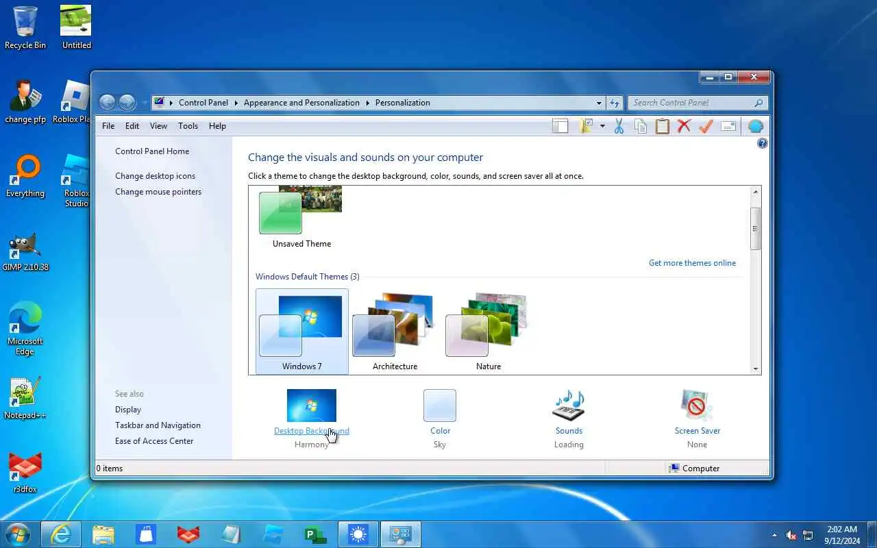Open the address bar history dropdown
Screen dimensions: 877x548
click(600, 103)
